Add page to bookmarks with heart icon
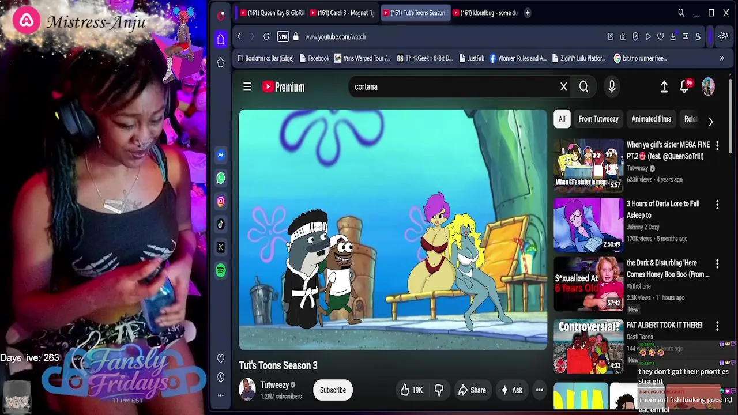The image size is (738, 415). tap(660, 37)
